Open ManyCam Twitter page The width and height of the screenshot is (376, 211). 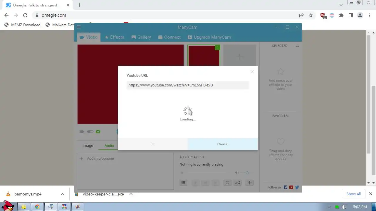click(297, 187)
